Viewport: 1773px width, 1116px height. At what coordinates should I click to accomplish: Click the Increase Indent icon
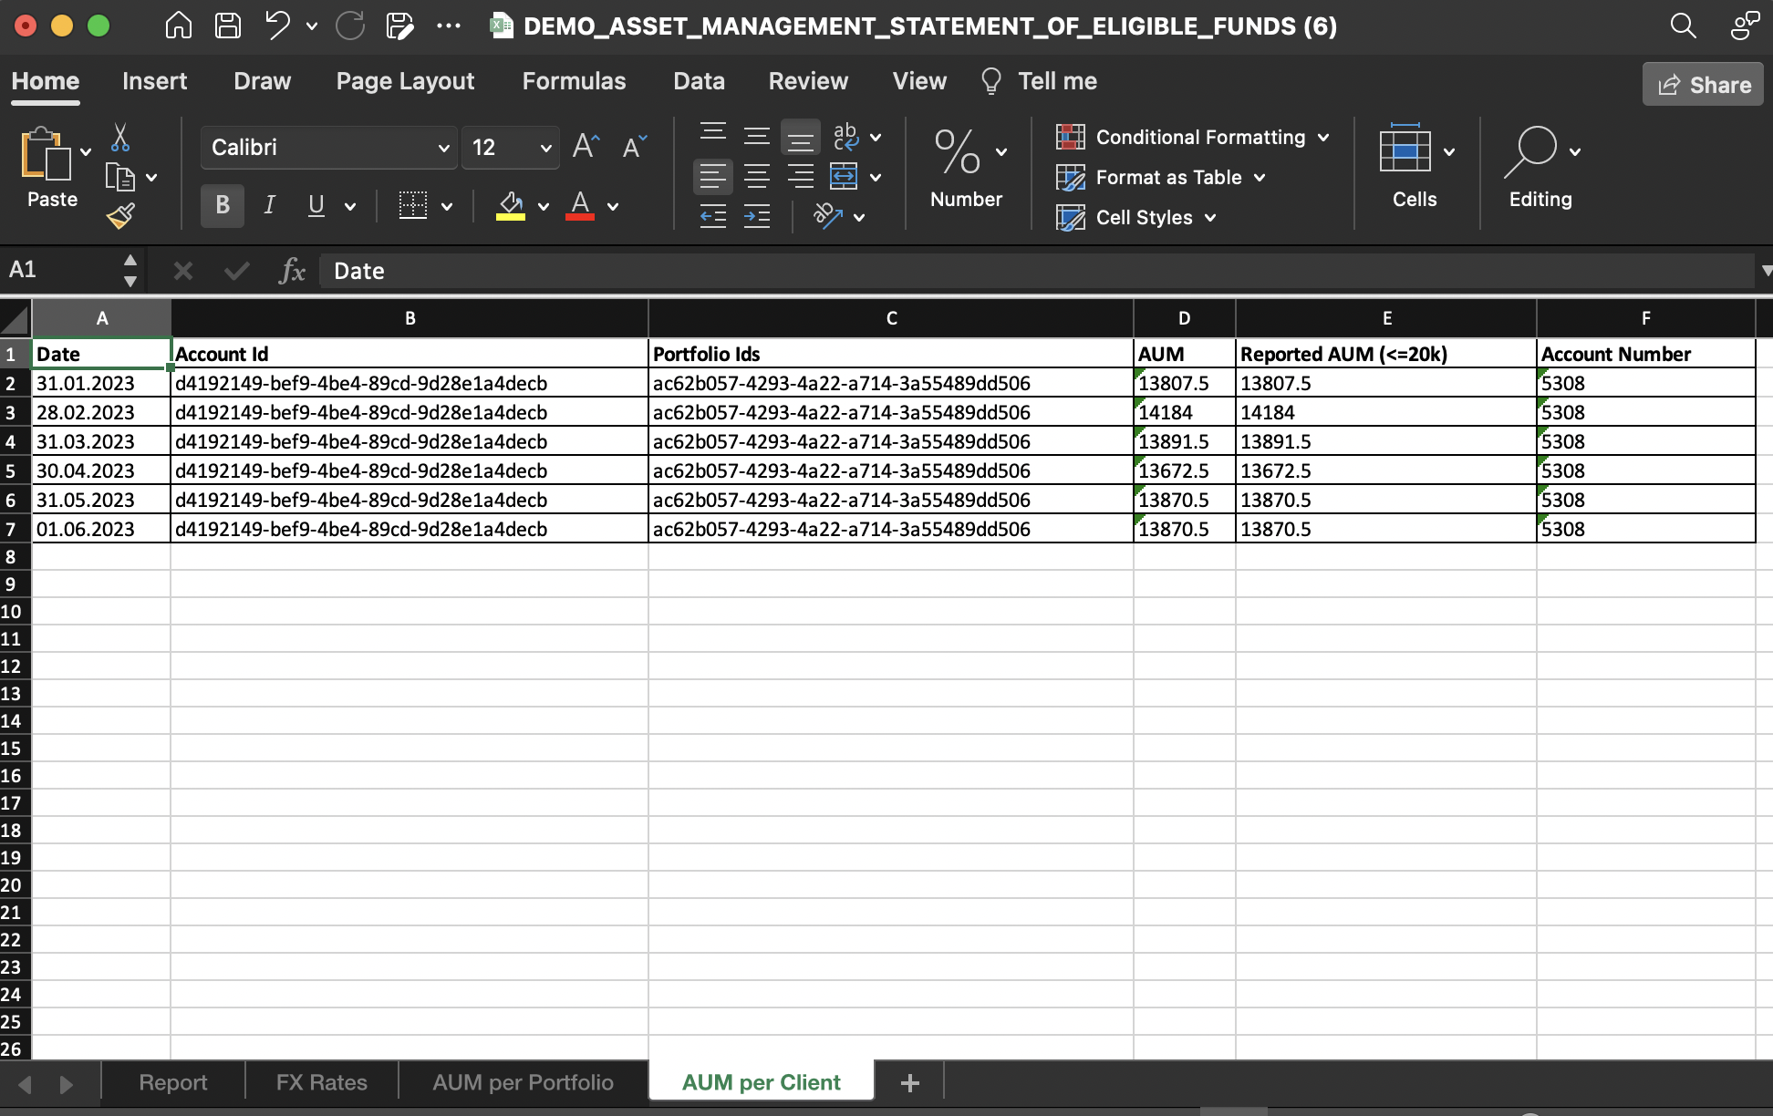click(757, 216)
